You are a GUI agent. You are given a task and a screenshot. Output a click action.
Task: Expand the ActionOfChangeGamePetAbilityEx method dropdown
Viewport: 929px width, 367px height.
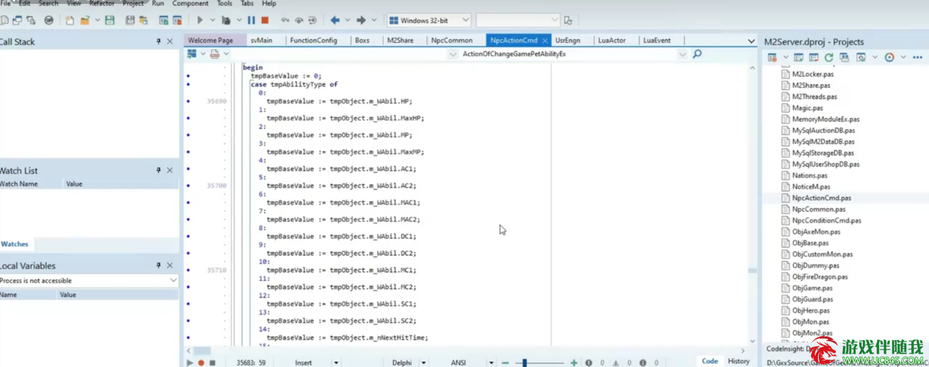(682, 54)
